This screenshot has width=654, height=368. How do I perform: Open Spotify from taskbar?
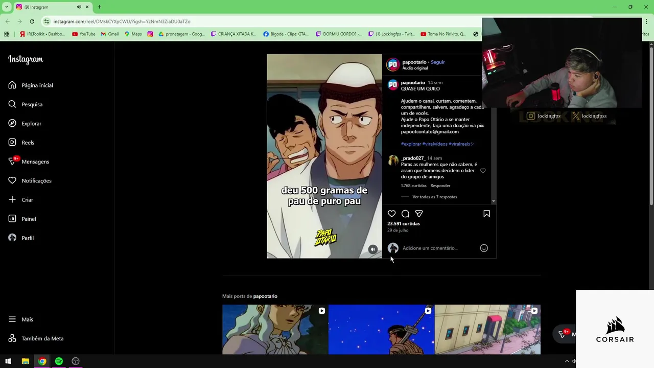click(59, 361)
